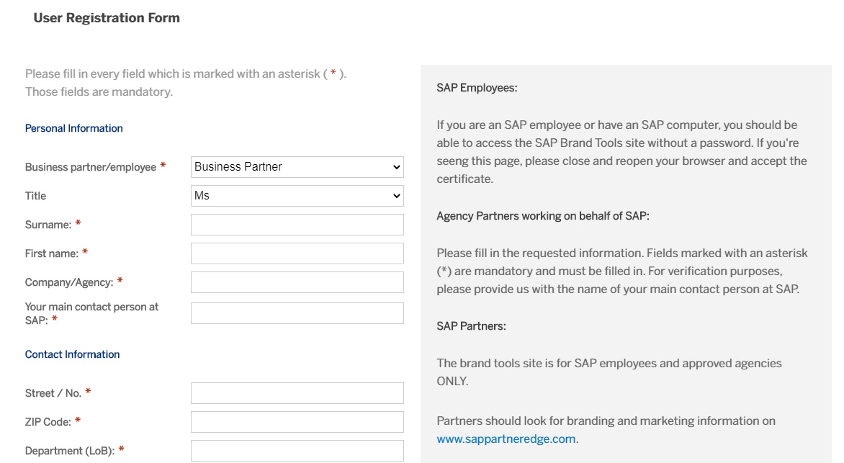The width and height of the screenshot is (844, 463).
Task: Click the Business partner/employee field label
Action: point(91,167)
